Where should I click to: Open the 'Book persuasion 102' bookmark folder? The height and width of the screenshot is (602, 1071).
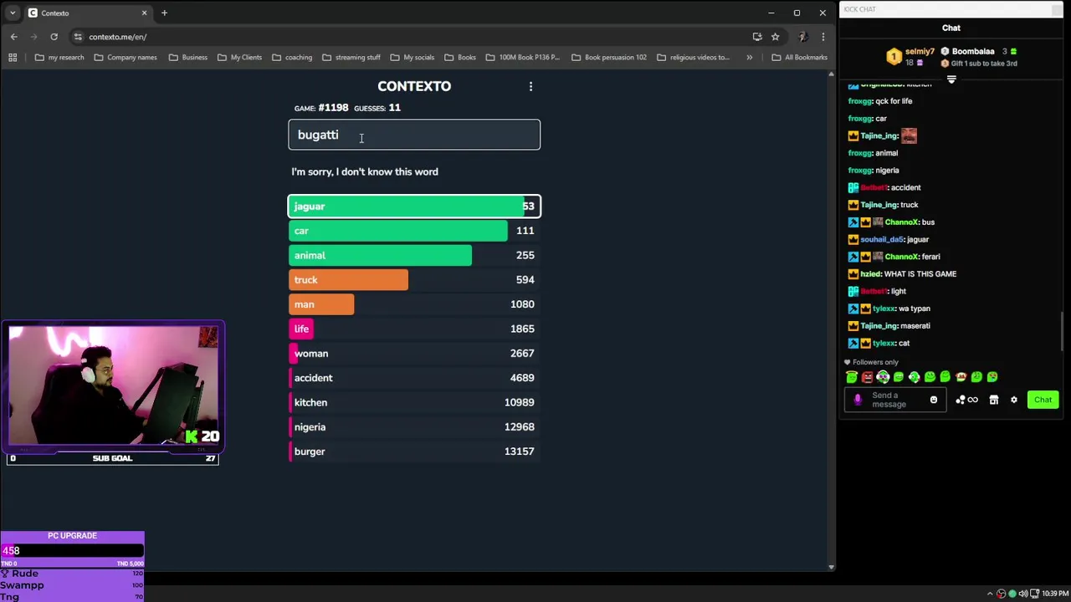coord(609,57)
